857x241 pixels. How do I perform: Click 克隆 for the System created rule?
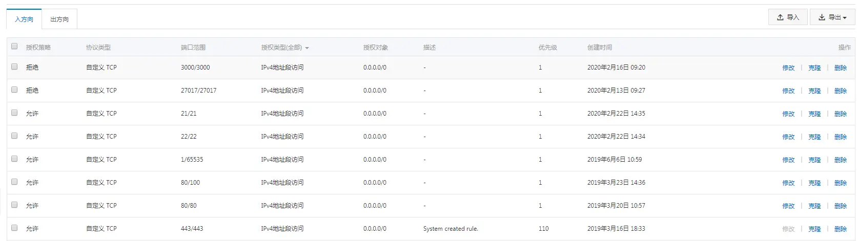tap(814, 229)
